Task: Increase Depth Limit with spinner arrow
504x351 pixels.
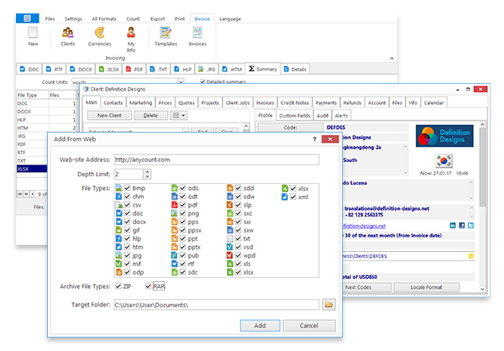Action: (x=147, y=171)
